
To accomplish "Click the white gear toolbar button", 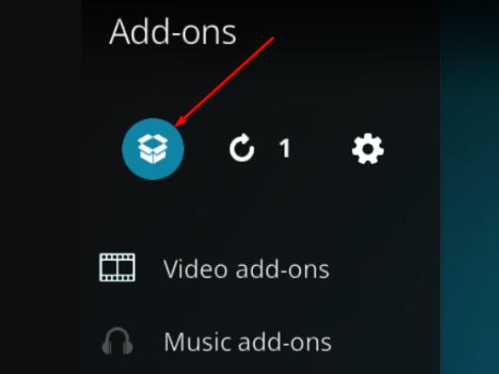I will pos(368,149).
